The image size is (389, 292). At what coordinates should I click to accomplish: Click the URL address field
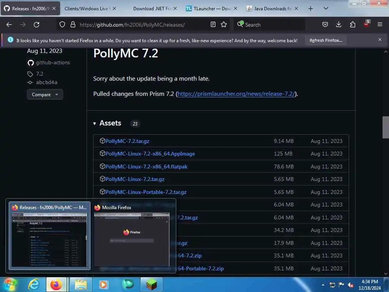pyautogui.click(x=144, y=25)
